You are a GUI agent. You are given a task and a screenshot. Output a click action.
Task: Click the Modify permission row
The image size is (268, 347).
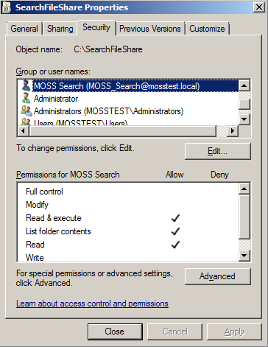pos(128,205)
